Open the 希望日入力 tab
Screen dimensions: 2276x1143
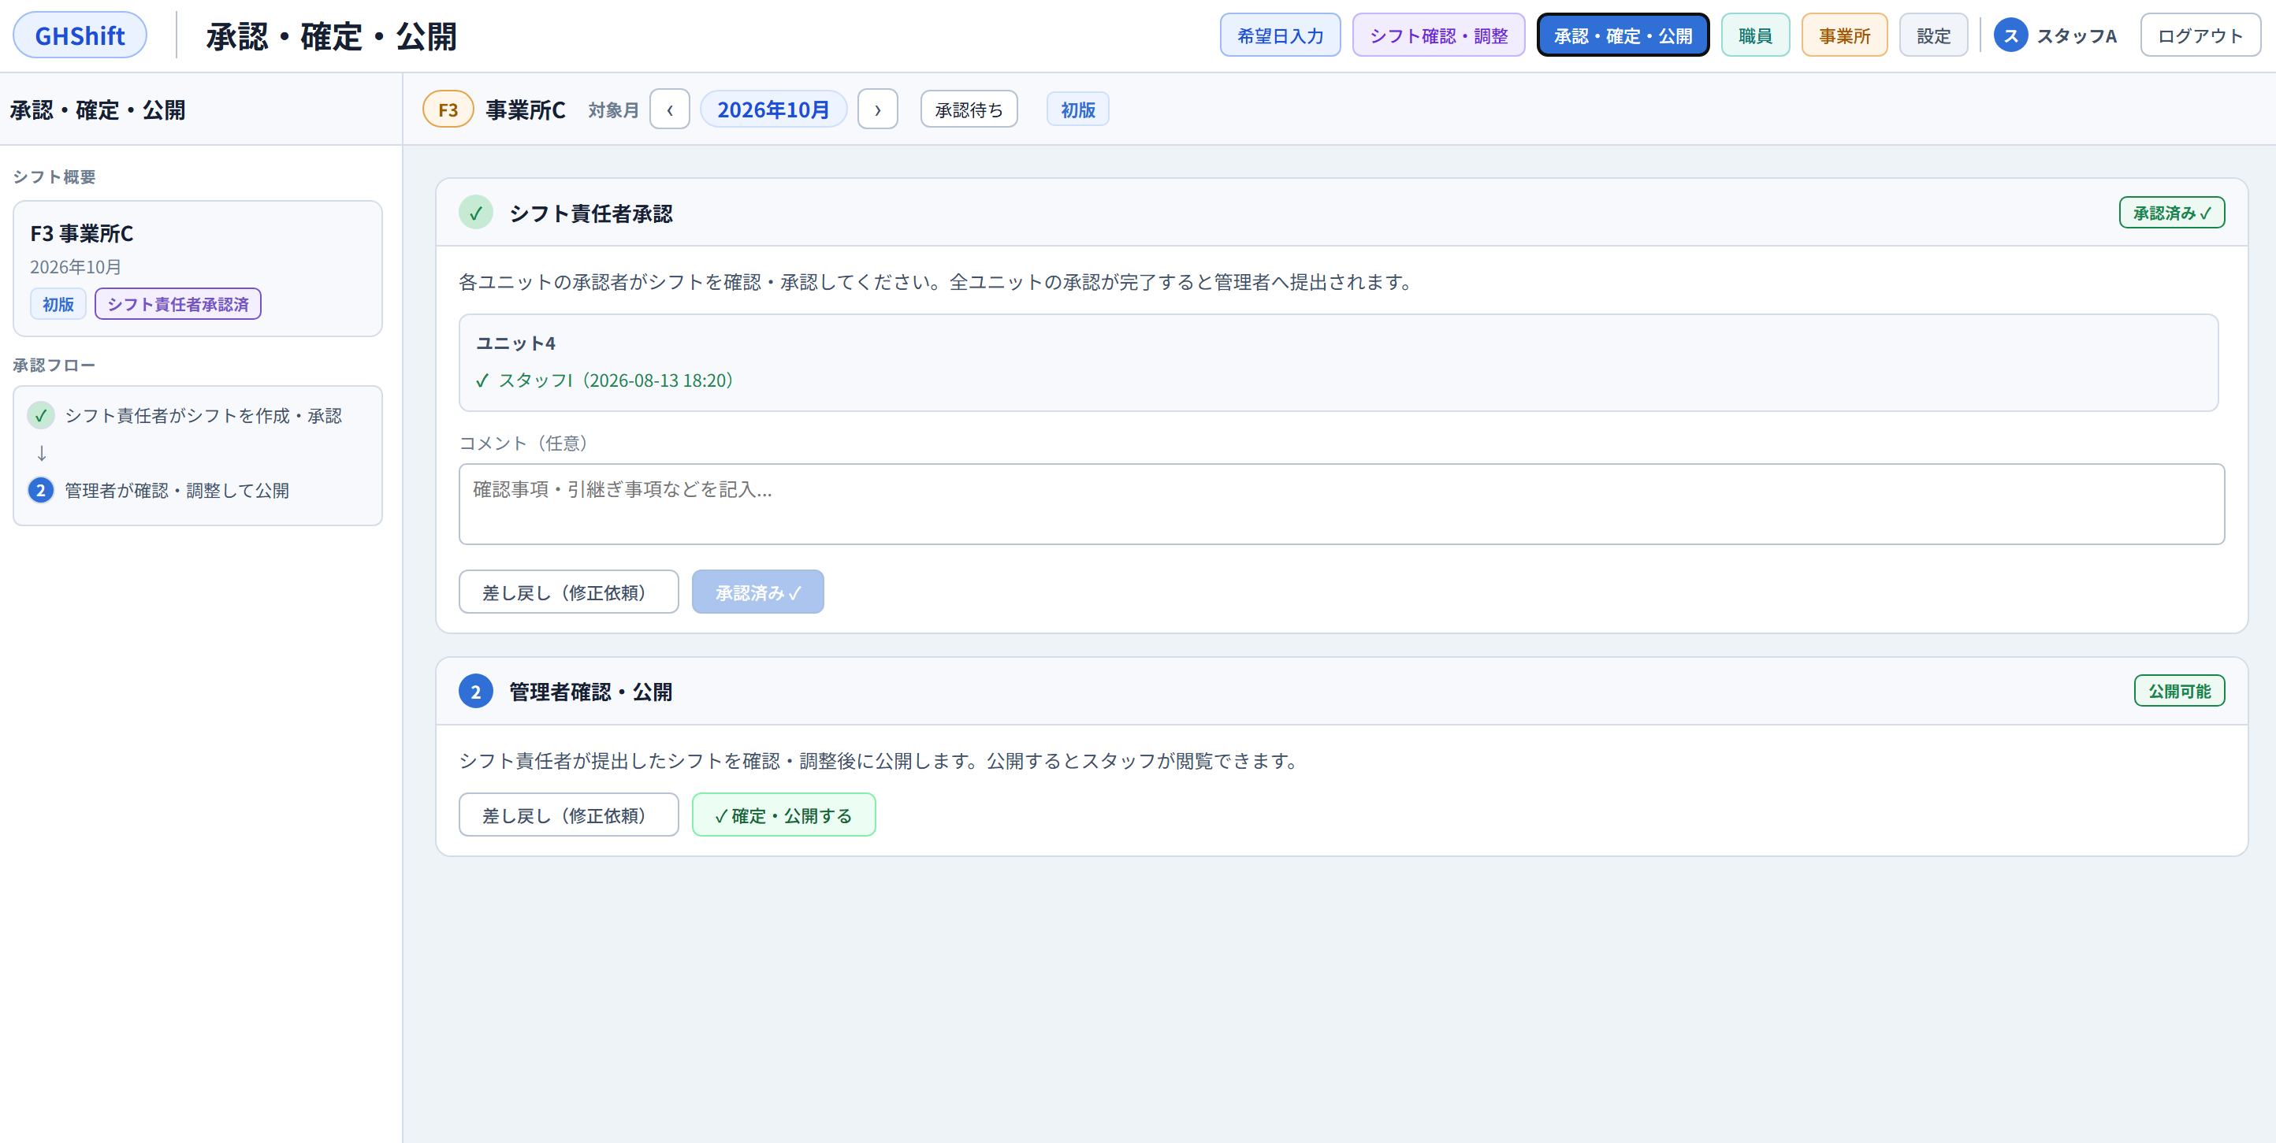(x=1279, y=35)
